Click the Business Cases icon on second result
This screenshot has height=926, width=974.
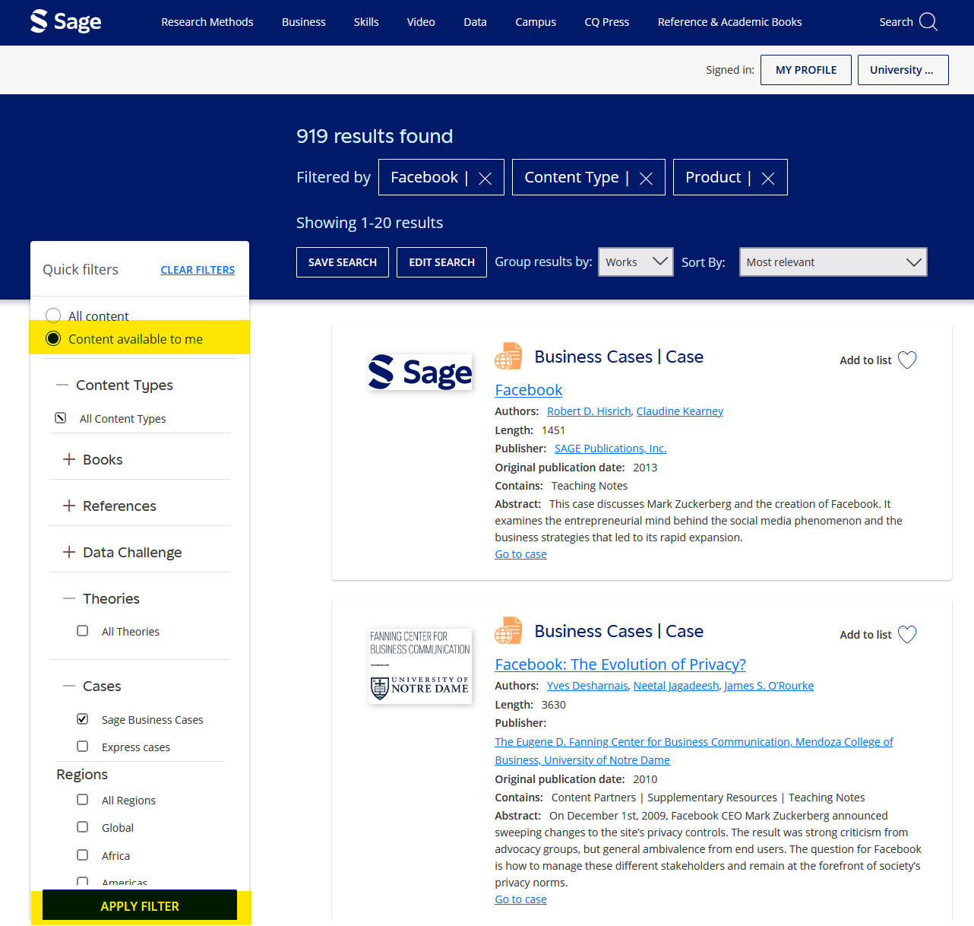(508, 629)
